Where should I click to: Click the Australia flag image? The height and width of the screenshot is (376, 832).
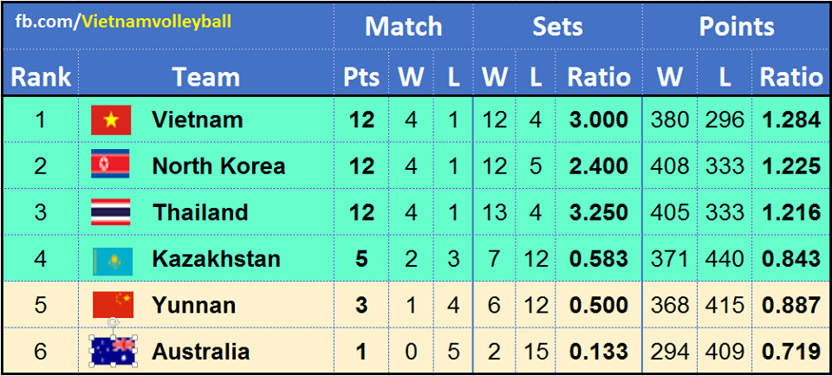(x=113, y=351)
